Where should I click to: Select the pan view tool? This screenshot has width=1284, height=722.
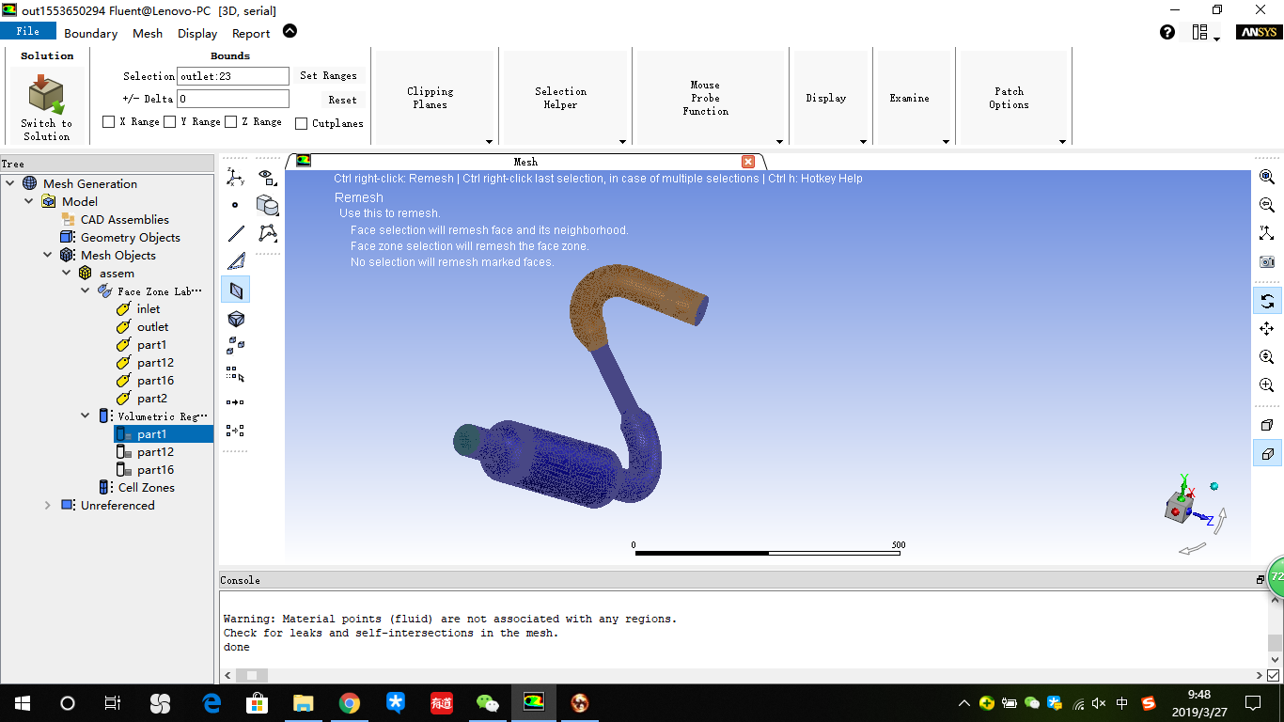(x=1267, y=329)
